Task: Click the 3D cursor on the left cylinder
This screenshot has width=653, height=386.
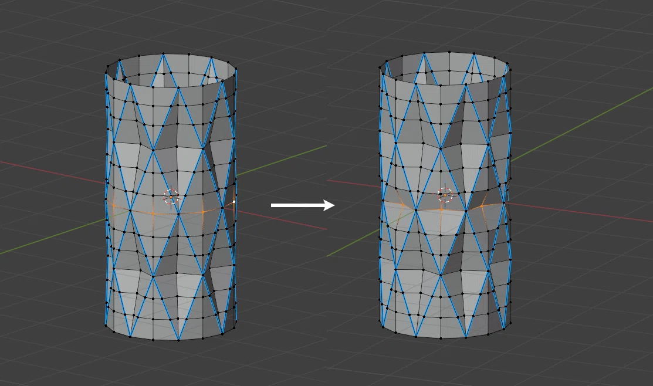Action: click(x=171, y=197)
